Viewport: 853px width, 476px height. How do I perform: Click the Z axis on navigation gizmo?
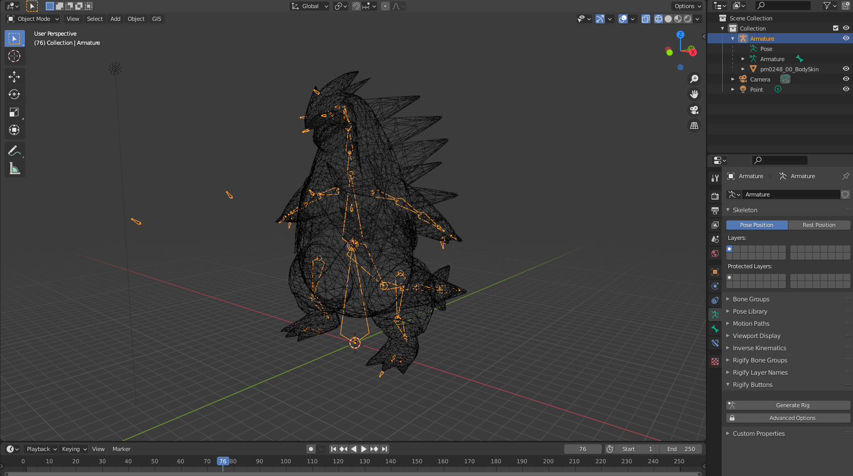coord(680,35)
